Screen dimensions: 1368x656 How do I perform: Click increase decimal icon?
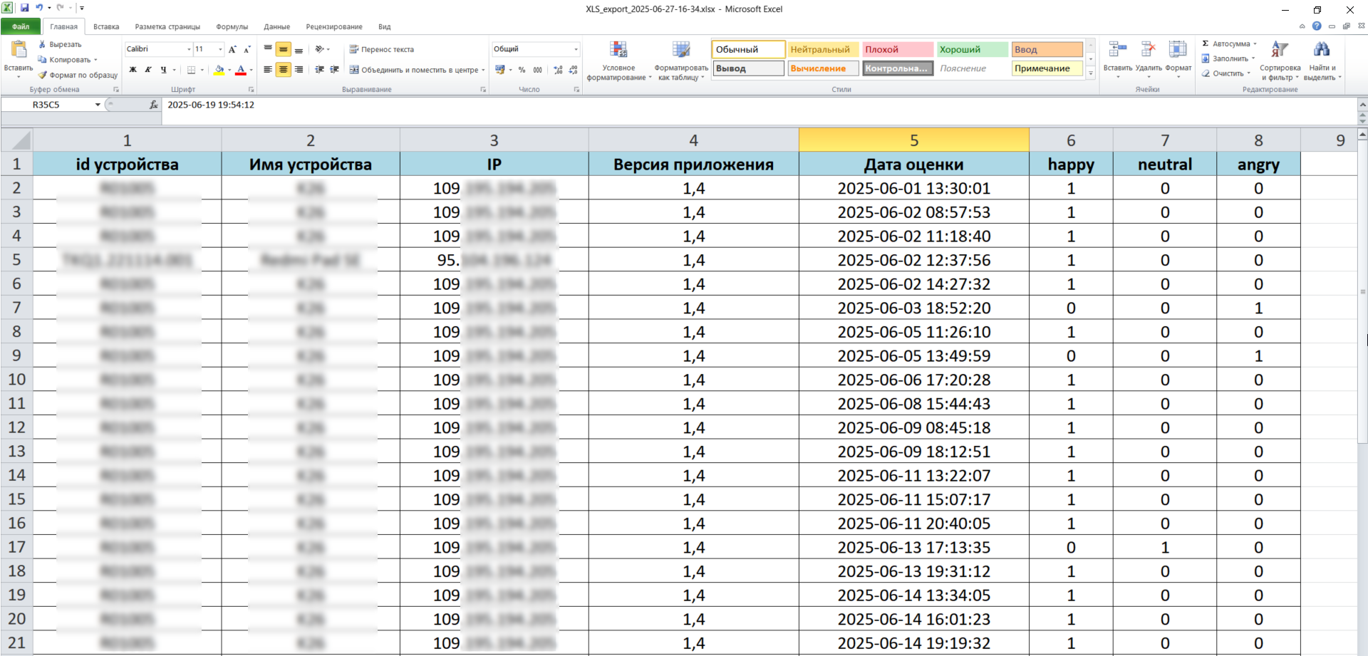(558, 70)
